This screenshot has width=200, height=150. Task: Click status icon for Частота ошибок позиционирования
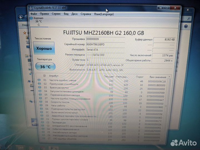tap(41, 98)
